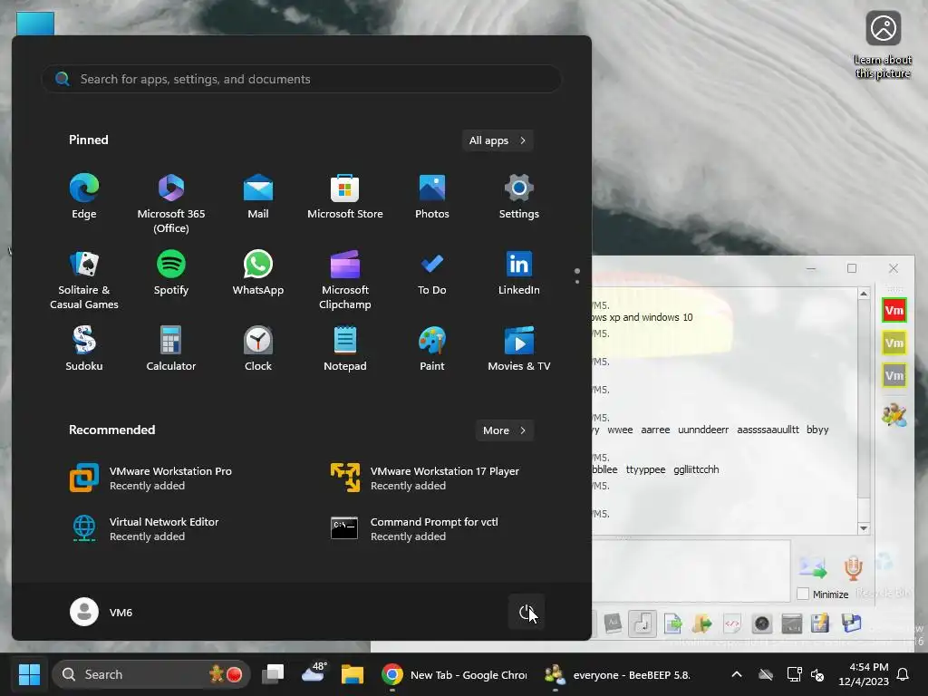Click the taskbar Search box
This screenshot has width=928, height=696.
(x=151, y=674)
